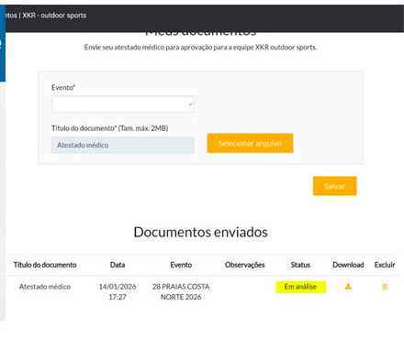Select the Título do documento column header
Viewport: 404px width, 339px height.
[x=45, y=265]
